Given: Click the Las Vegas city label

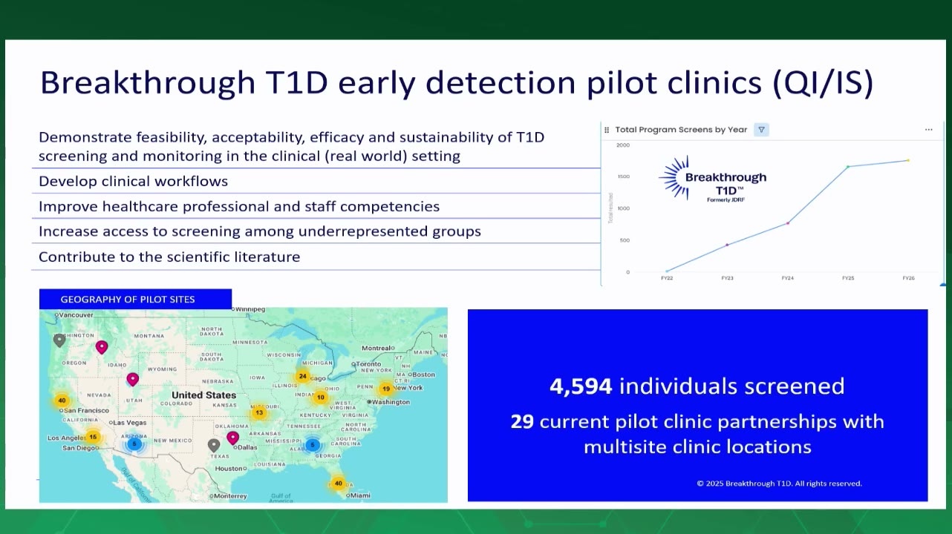Looking at the screenshot, I should coord(129,423).
